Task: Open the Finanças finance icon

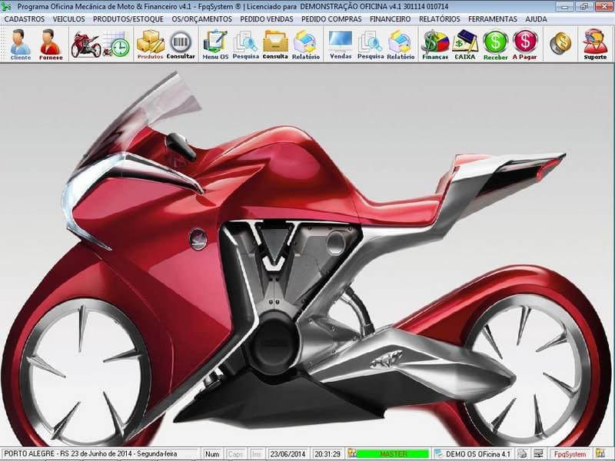Action: click(436, 42)
